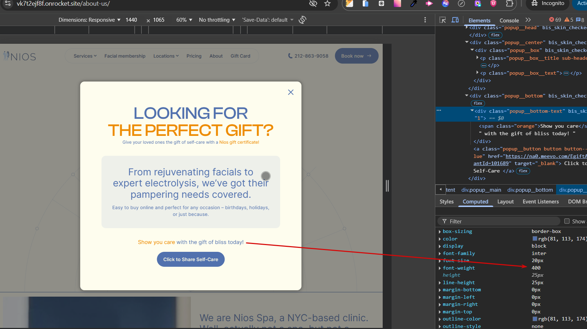The height and width of the screenshot is (329, 587).
Task: Collapse the popup__center div node
Action: tap(467, 42)
